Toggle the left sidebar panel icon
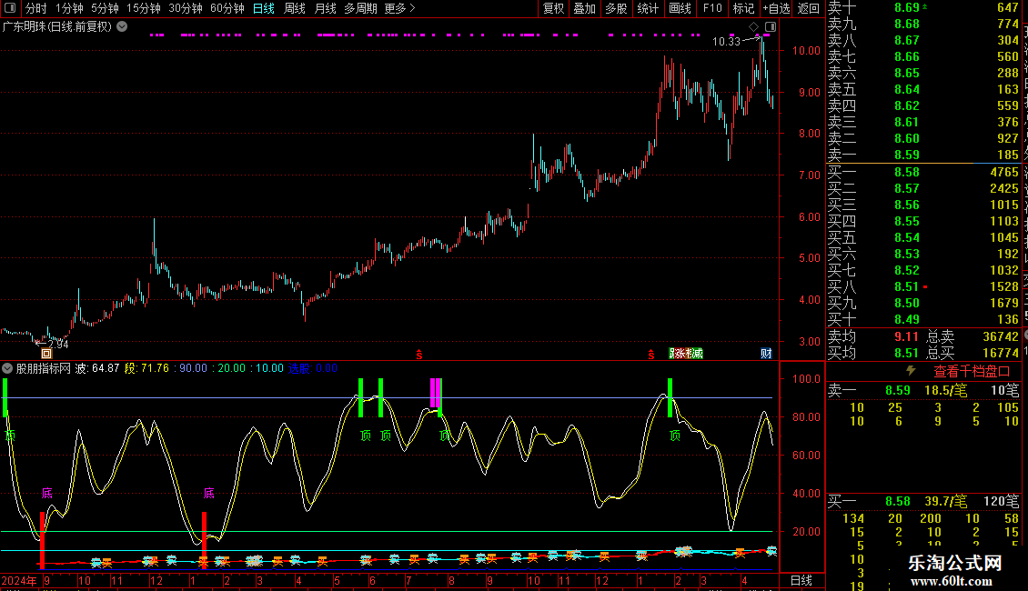The image size is (1028, 591). [10, 8]
